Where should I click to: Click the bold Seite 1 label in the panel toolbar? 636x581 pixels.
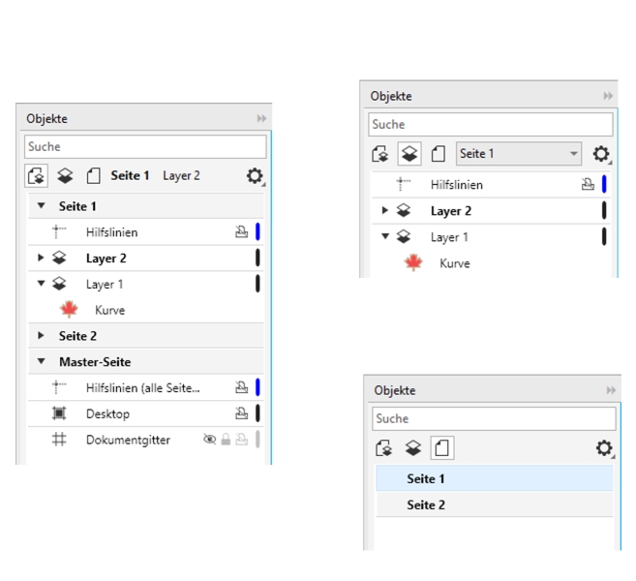coord(130,176)
